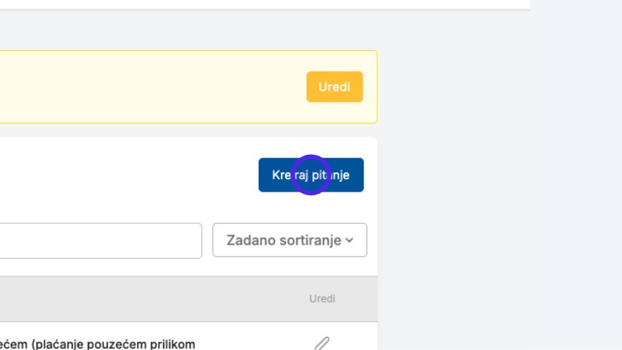Click the blue Kreiraj pitanje button
The height and width of the screenshot is (350, 622).
point(311,175)
